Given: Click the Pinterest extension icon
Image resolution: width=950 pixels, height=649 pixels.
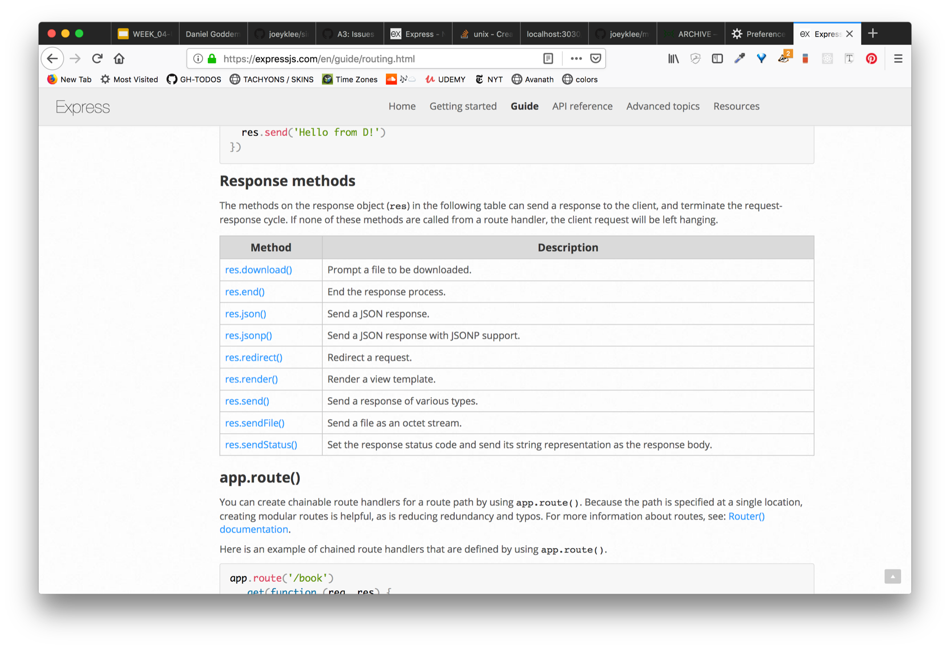Looking at the screenshot, I should [x=871, y=59].
